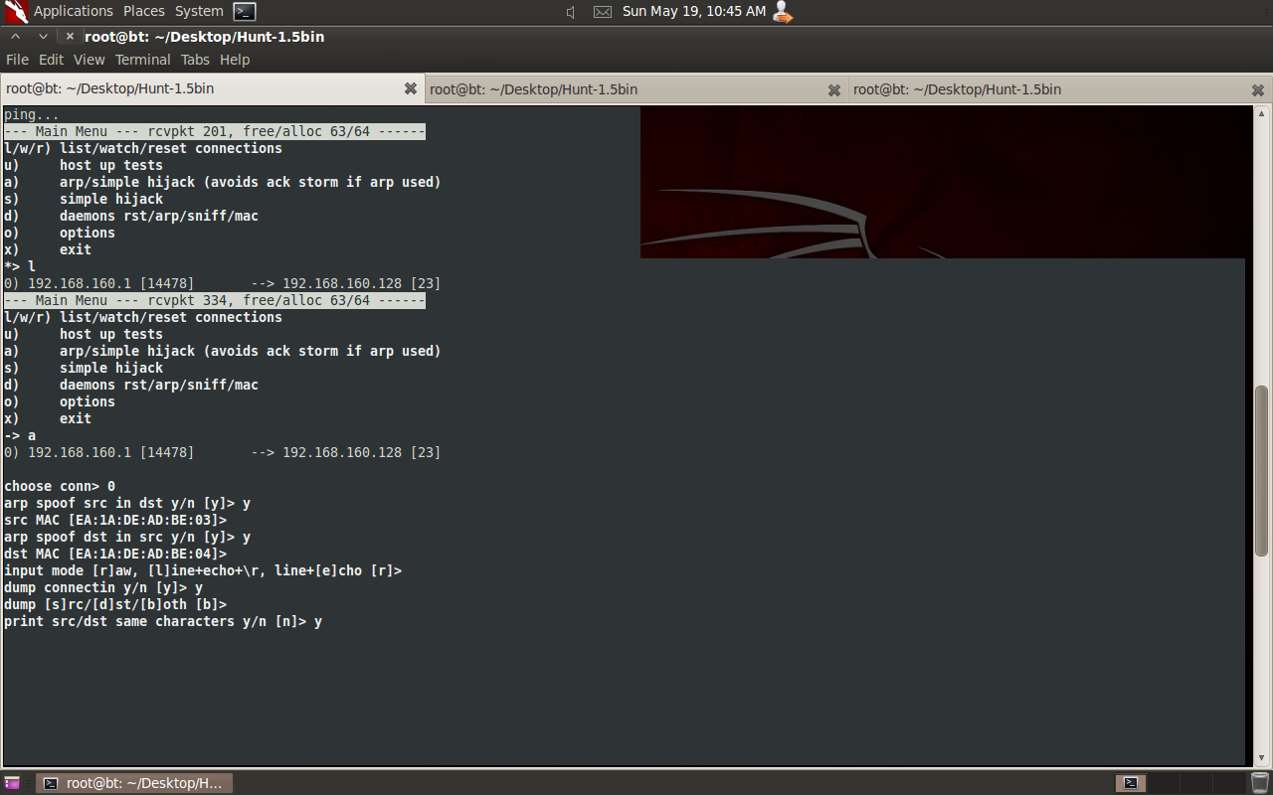1273x795 pixels.
Task: Click the terminal scrollbar down arrow
Action: pyautogui.click(x=1261, y=756)
